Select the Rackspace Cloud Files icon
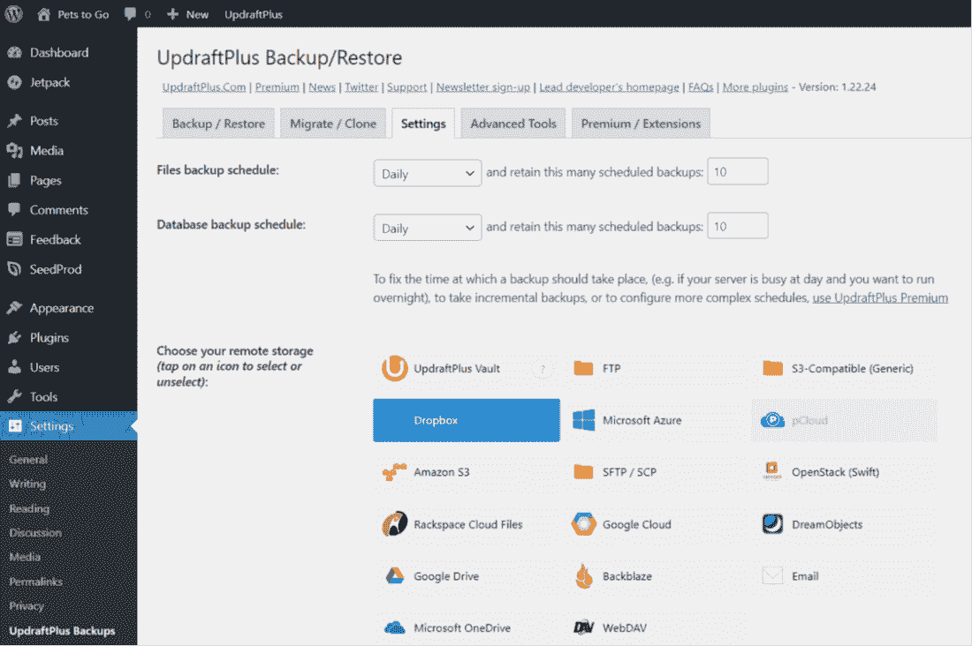The height and width of the screenshot is (646, 972). [x=394, y=524]
